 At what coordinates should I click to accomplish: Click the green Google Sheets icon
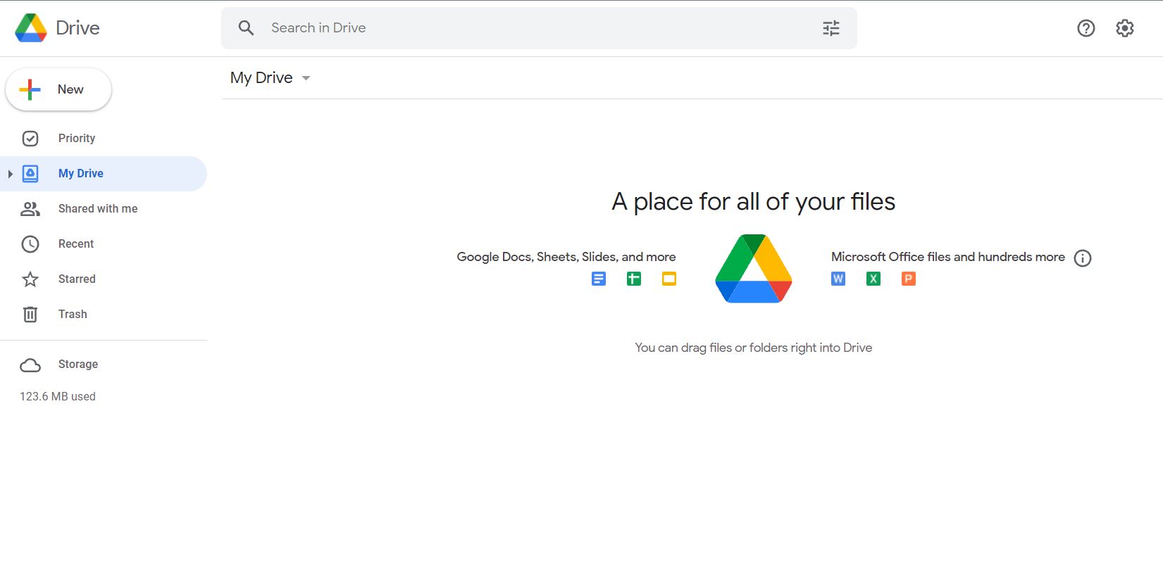tap(634, 279)
